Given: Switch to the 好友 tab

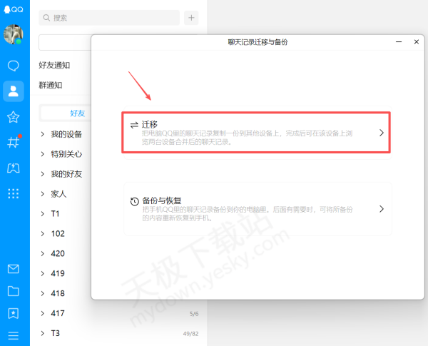Looking at the screenshot, I should click(77, 113).
